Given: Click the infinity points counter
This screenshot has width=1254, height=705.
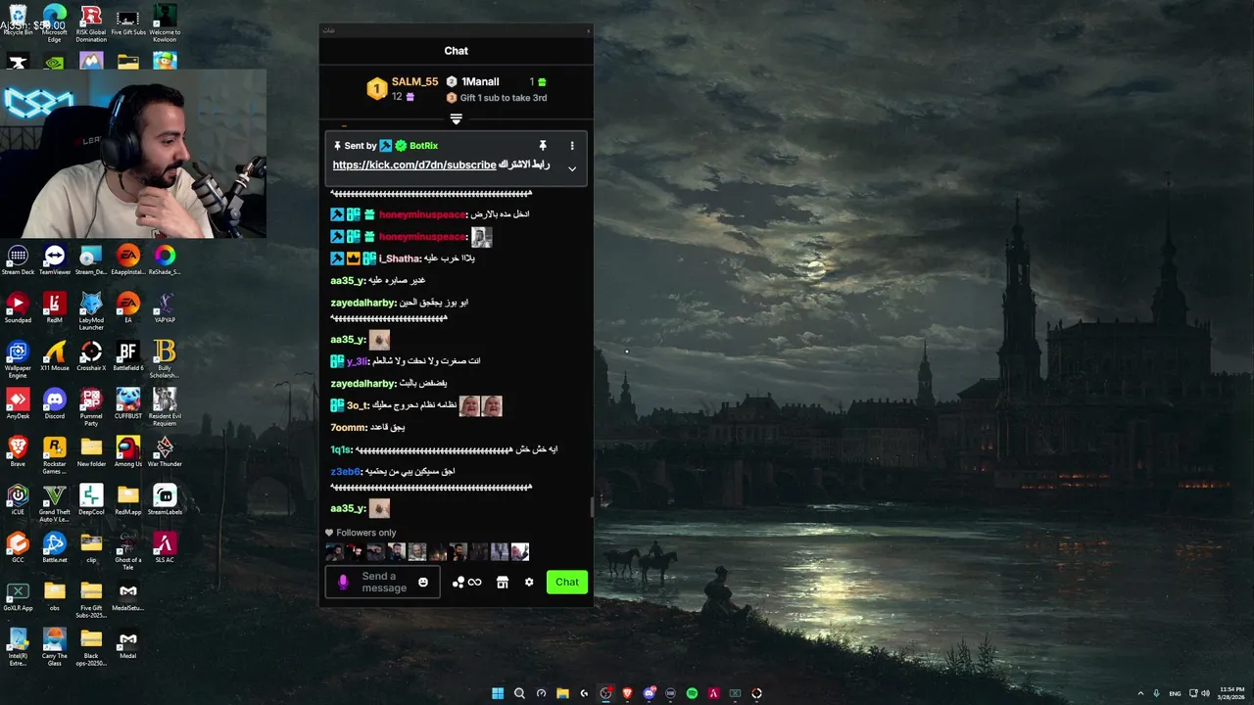Looking at the screenshot, I should tap(475, 582).
